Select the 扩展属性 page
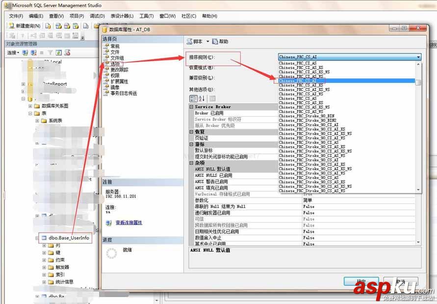This screenshot has width=437, height=304. [x=119, y=81]
